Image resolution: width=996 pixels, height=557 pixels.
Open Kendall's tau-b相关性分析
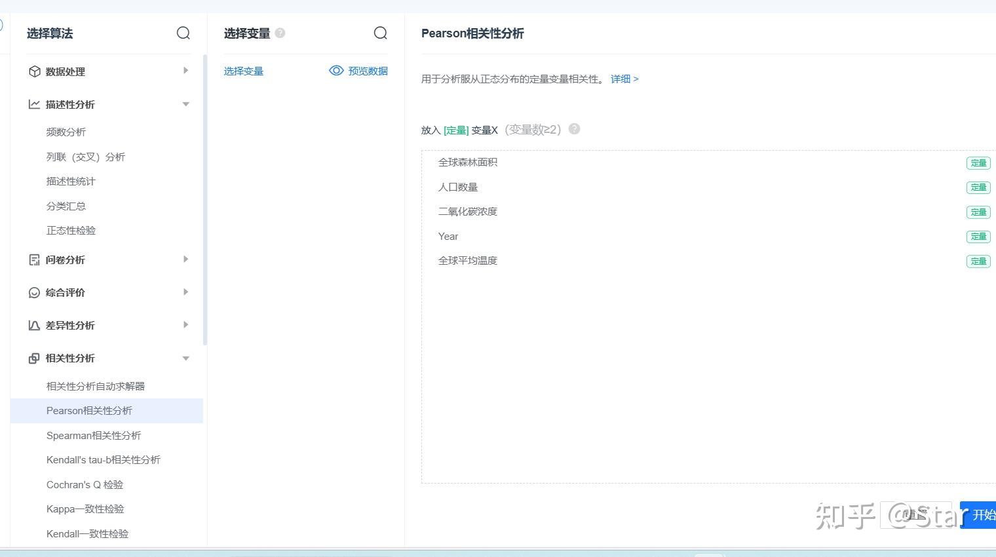click(104, 460)
